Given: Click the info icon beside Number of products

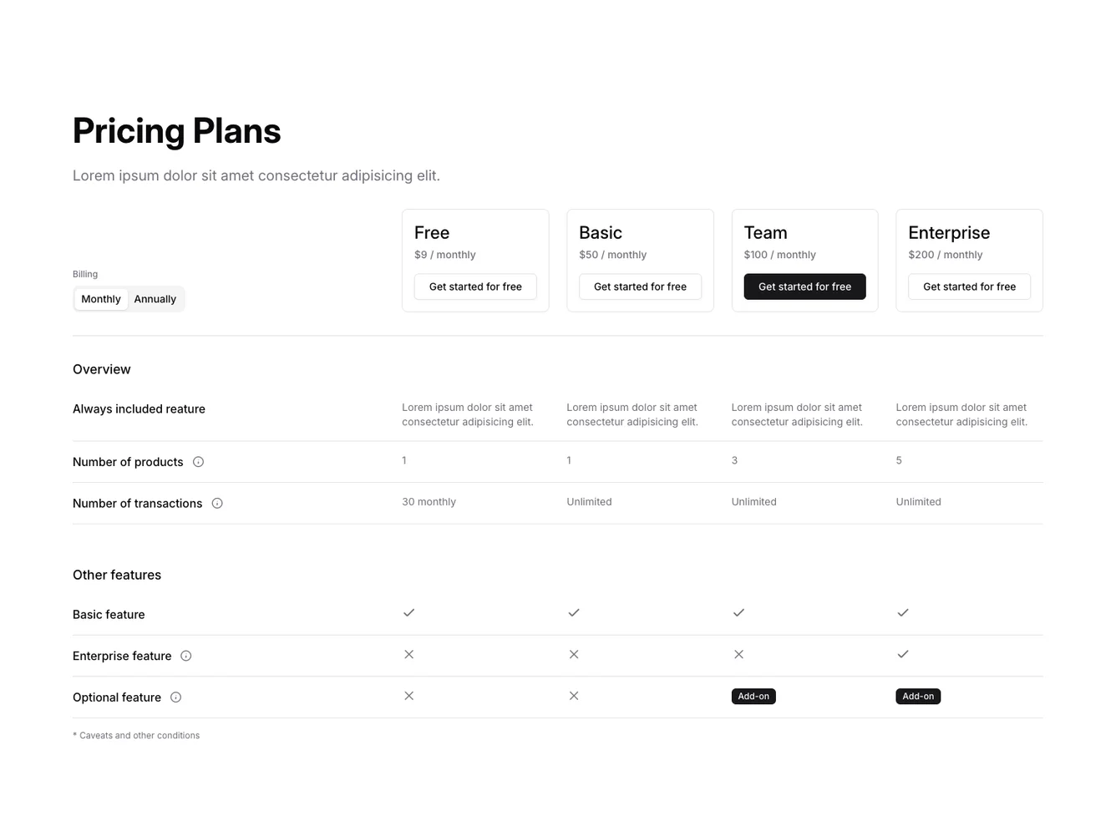Looking at the screenshot, I should click(198, 461).
